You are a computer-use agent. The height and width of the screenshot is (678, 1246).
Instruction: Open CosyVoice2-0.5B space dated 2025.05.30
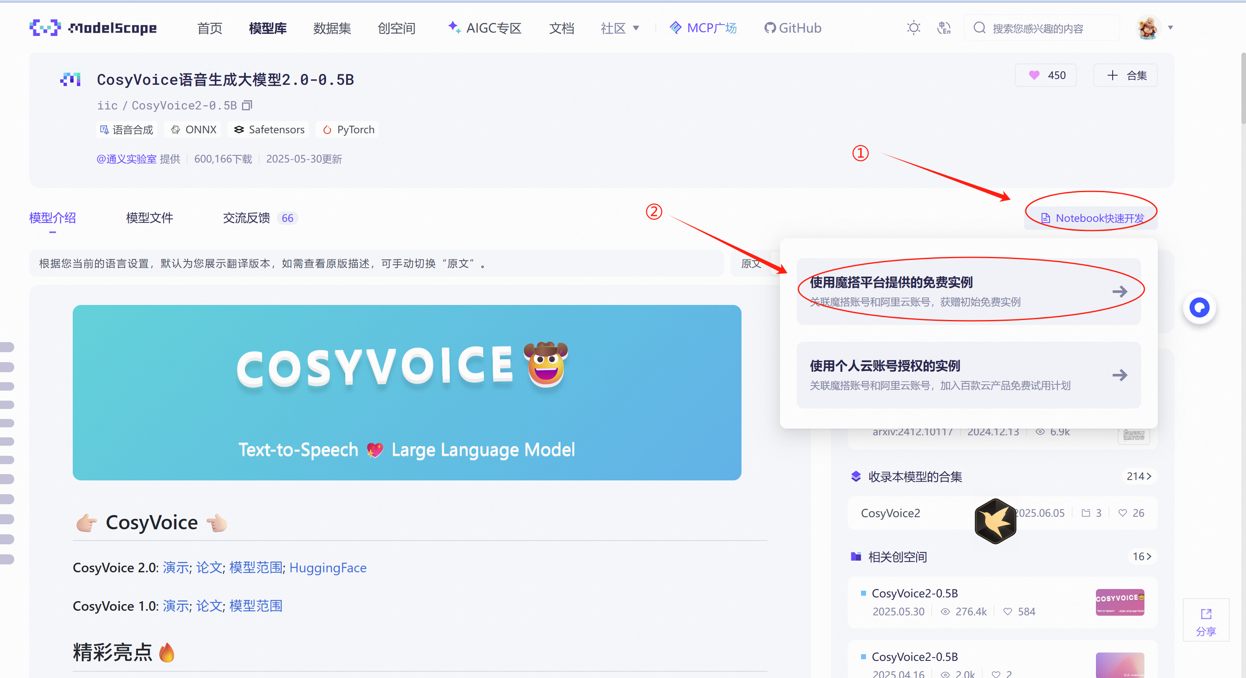(x=1002, y=602)
